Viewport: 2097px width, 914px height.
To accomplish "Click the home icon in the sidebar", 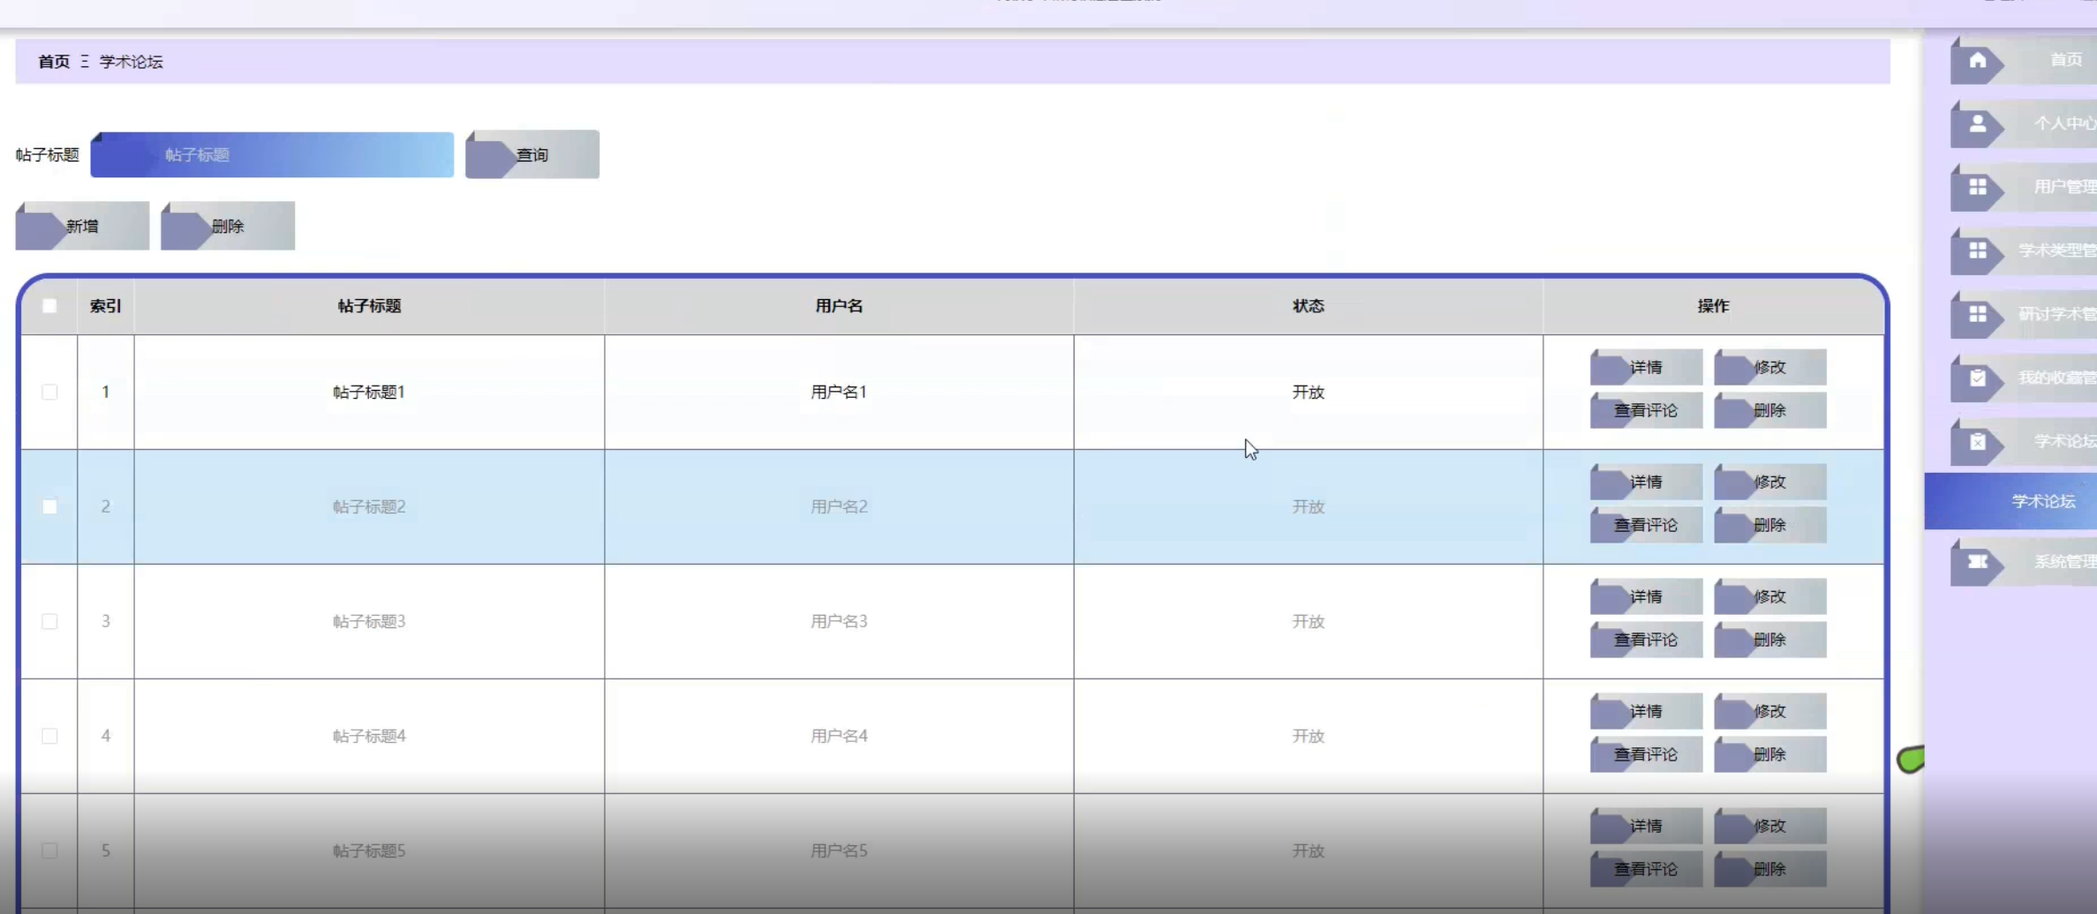I will pyautogui.click(x=1977, y=60).
